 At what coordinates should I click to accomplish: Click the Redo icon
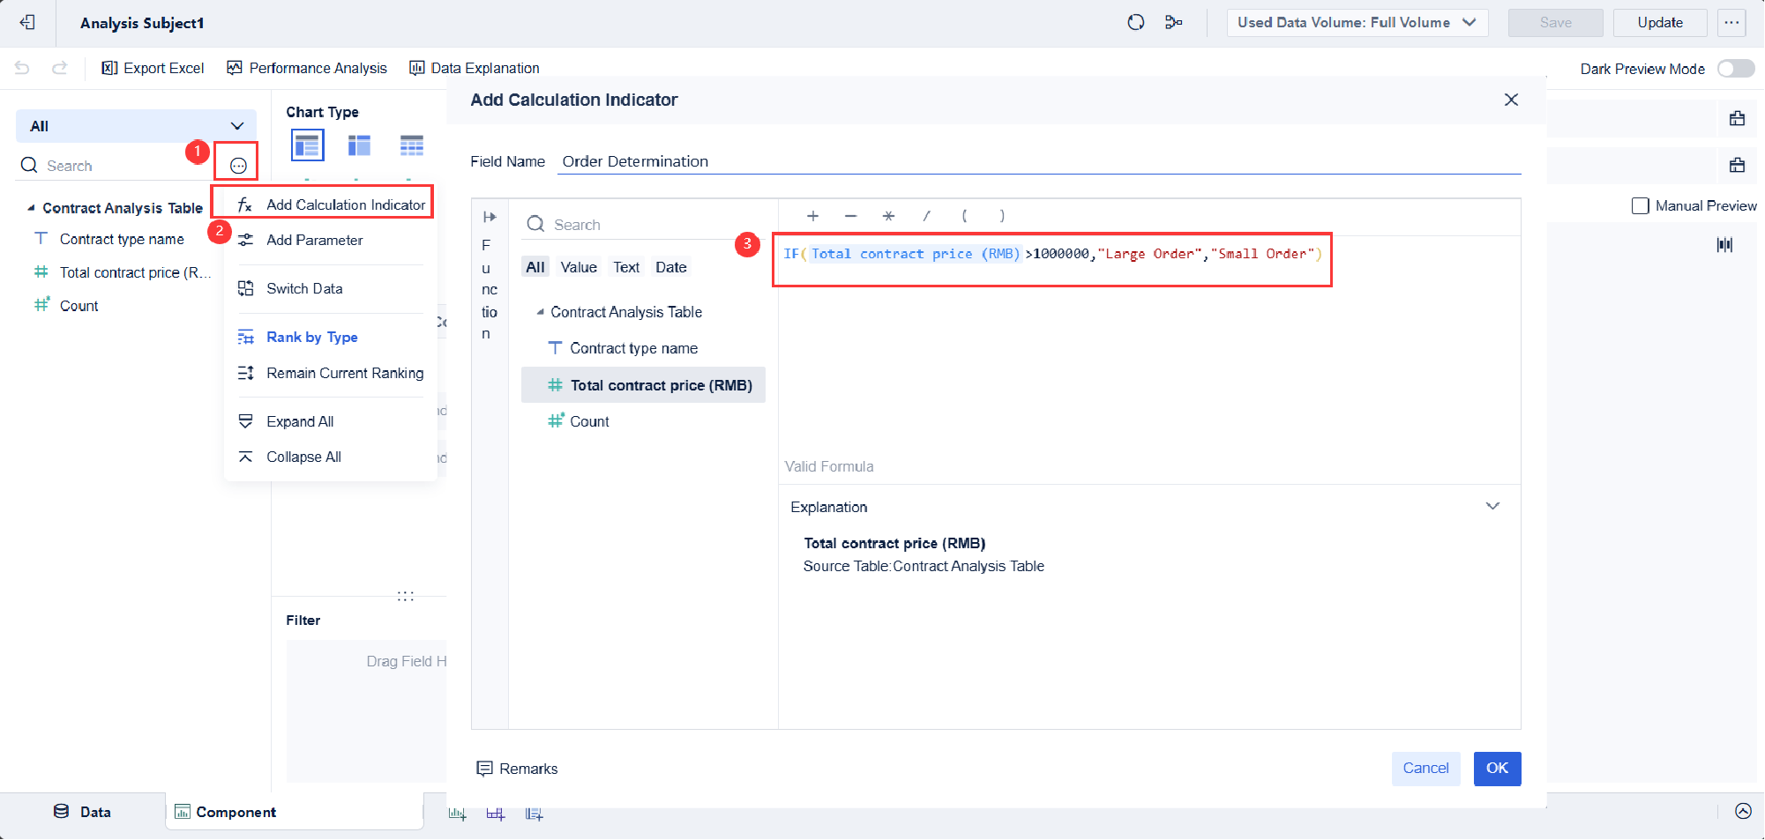58,68
